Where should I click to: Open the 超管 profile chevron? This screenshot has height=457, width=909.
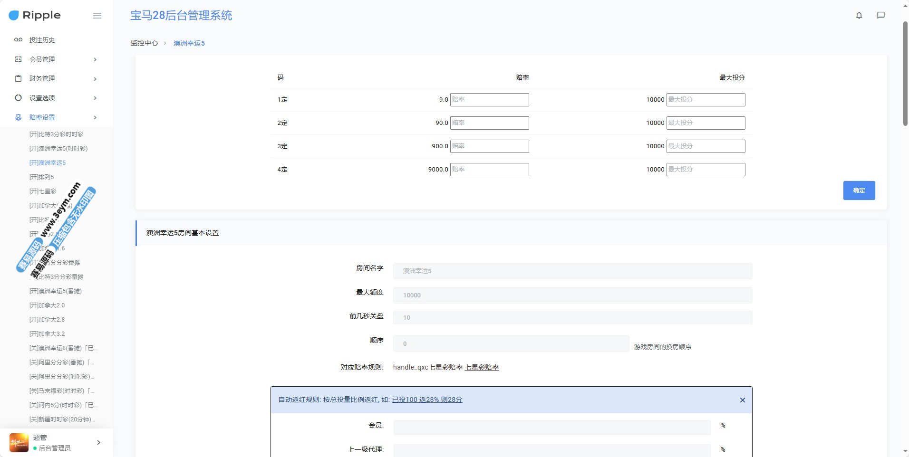tap(98, 442)
